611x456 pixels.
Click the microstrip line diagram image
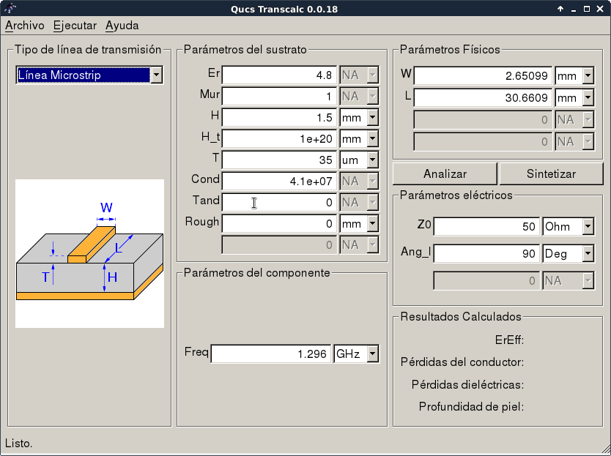point(89,253)
